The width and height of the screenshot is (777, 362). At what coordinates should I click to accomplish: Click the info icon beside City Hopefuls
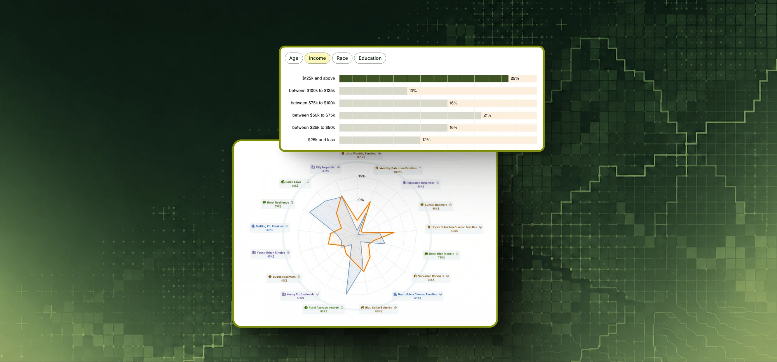pos(338,167)
